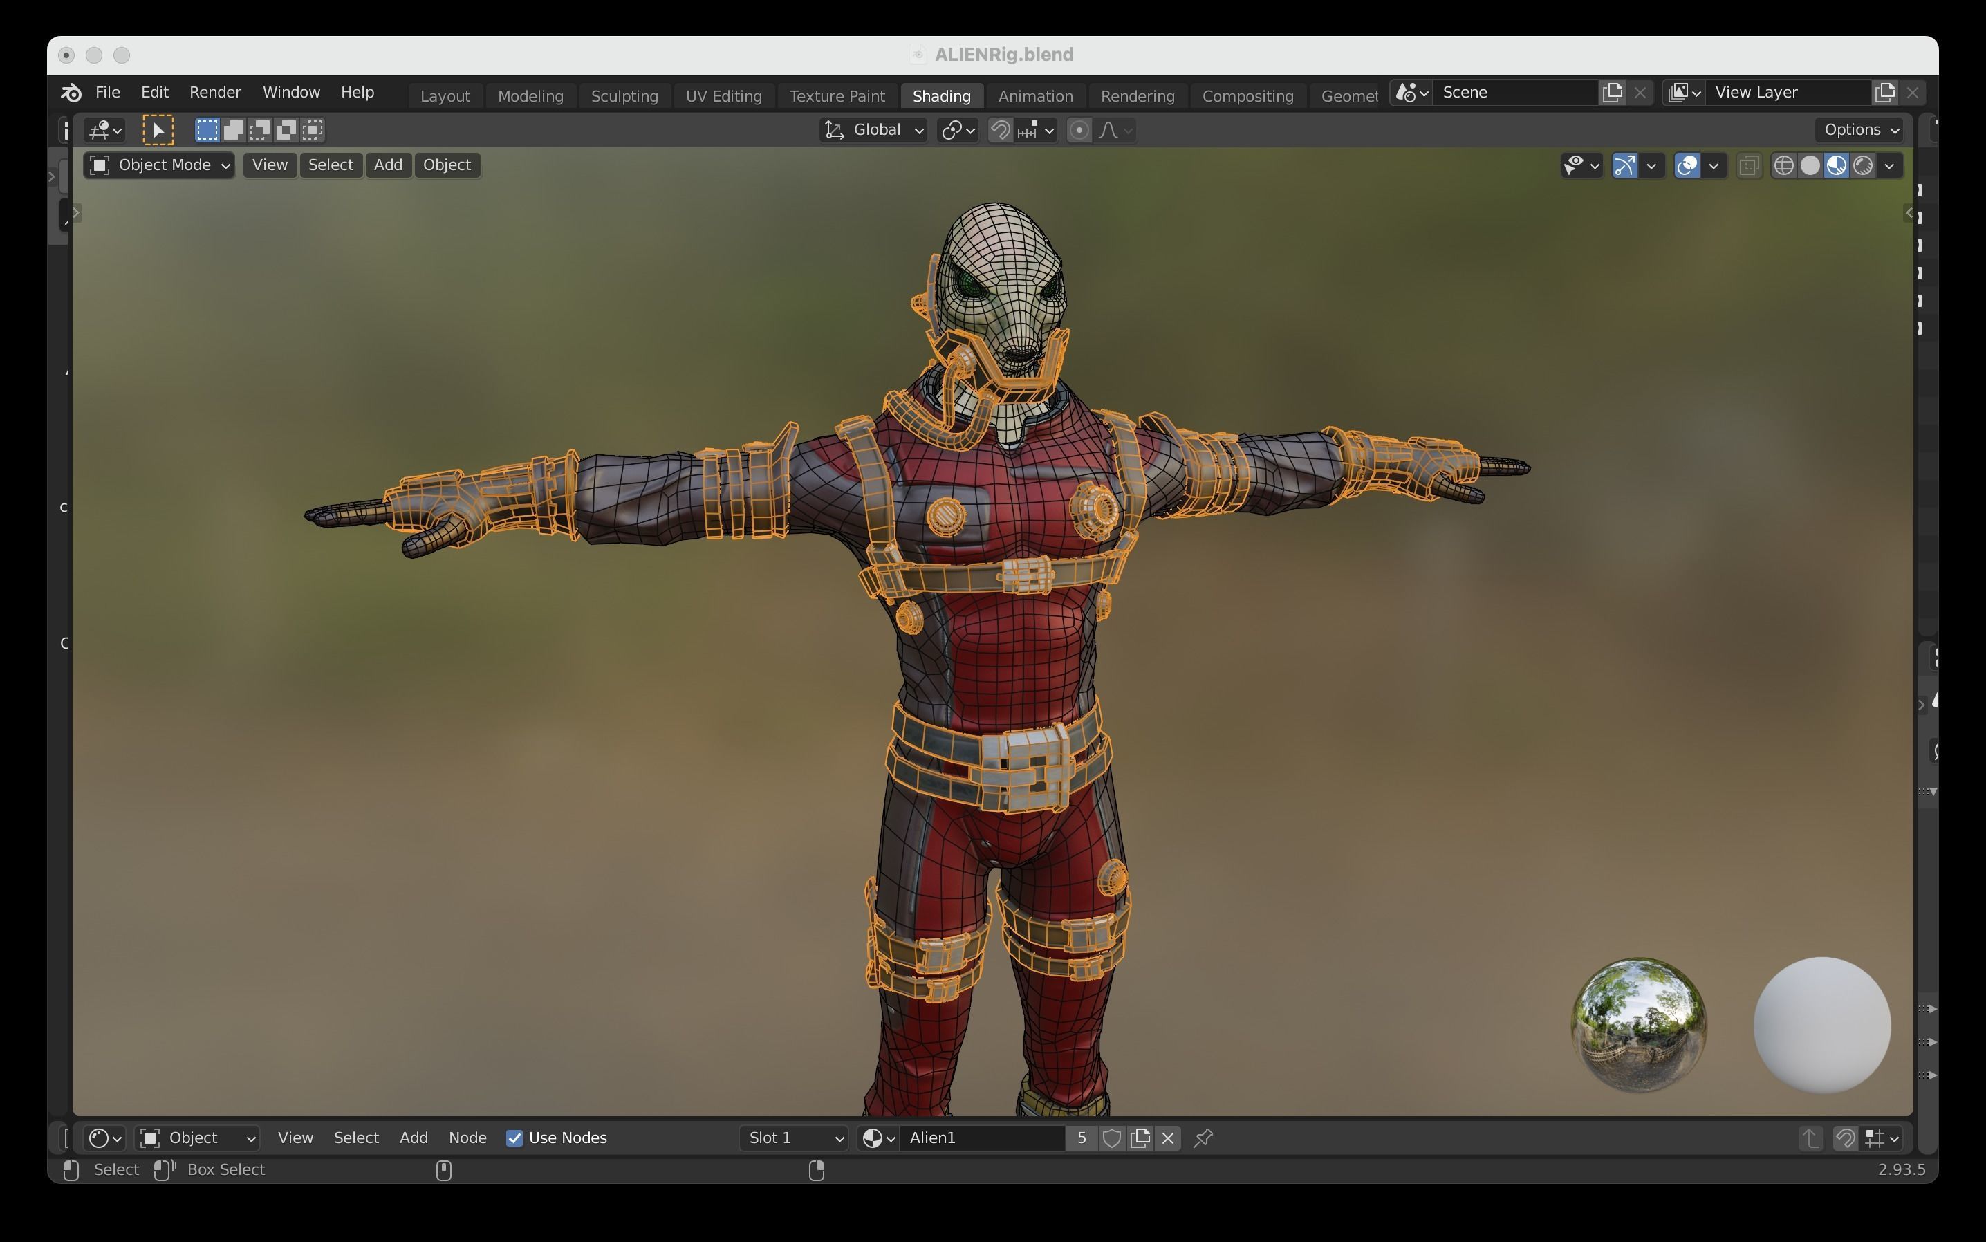Uncheck the Use Nodes checkbox
Image resolution: width=1986 pixels, height=1242 pixels.
[x=514, y=1138]
